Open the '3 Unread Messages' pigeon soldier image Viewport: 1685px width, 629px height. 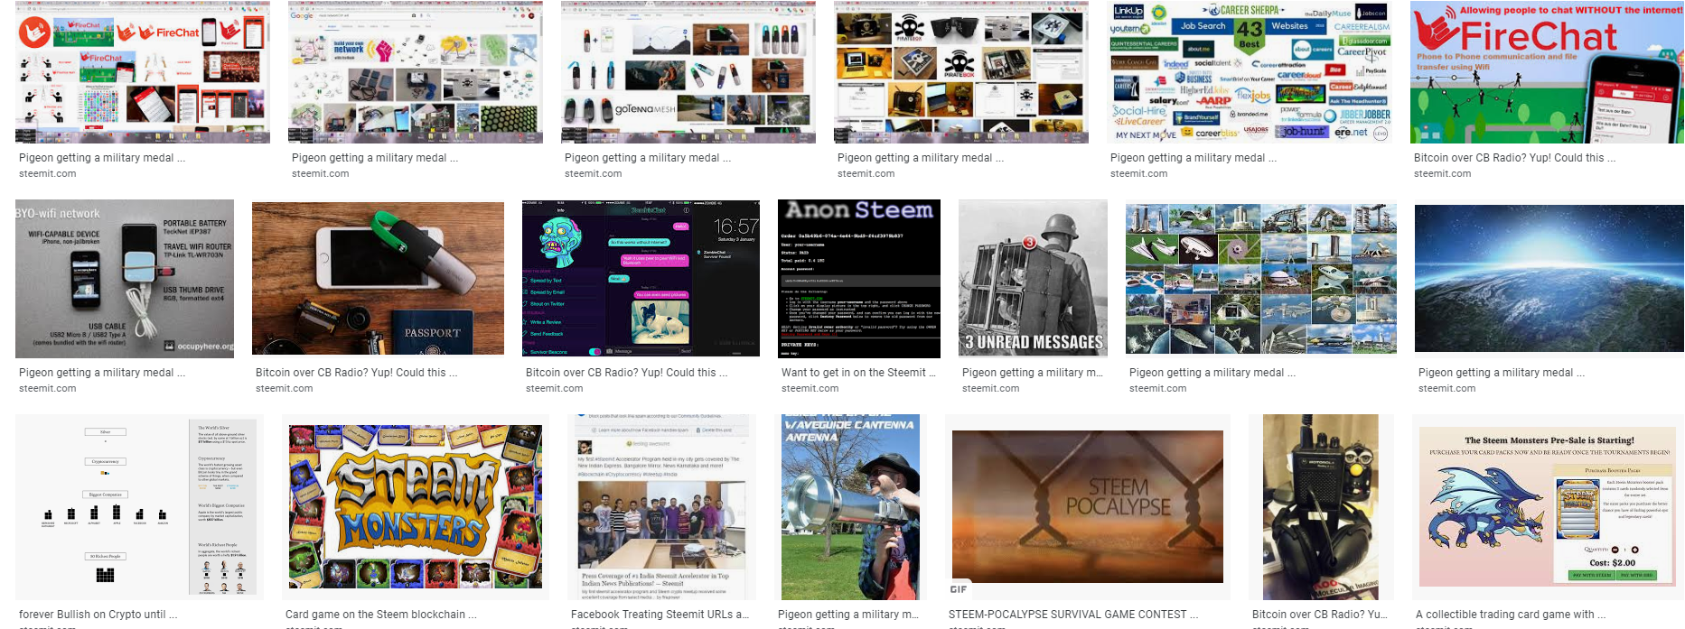pos(1033,279)
